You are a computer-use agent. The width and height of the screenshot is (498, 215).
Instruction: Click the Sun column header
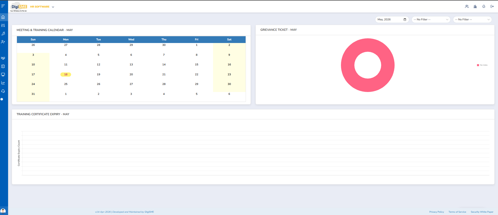pos(33,40)
